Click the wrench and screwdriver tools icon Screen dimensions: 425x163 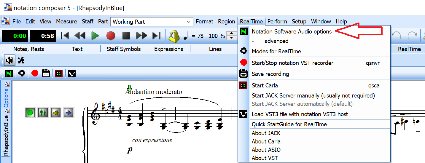[21, 60]
